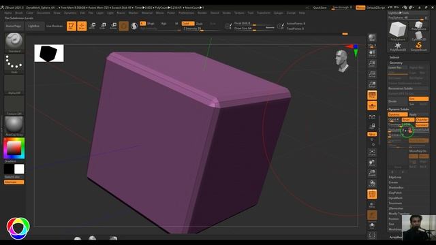Click the Sculptris Pro mode icon
436x245 pixels.
click(x=134, y=26)
